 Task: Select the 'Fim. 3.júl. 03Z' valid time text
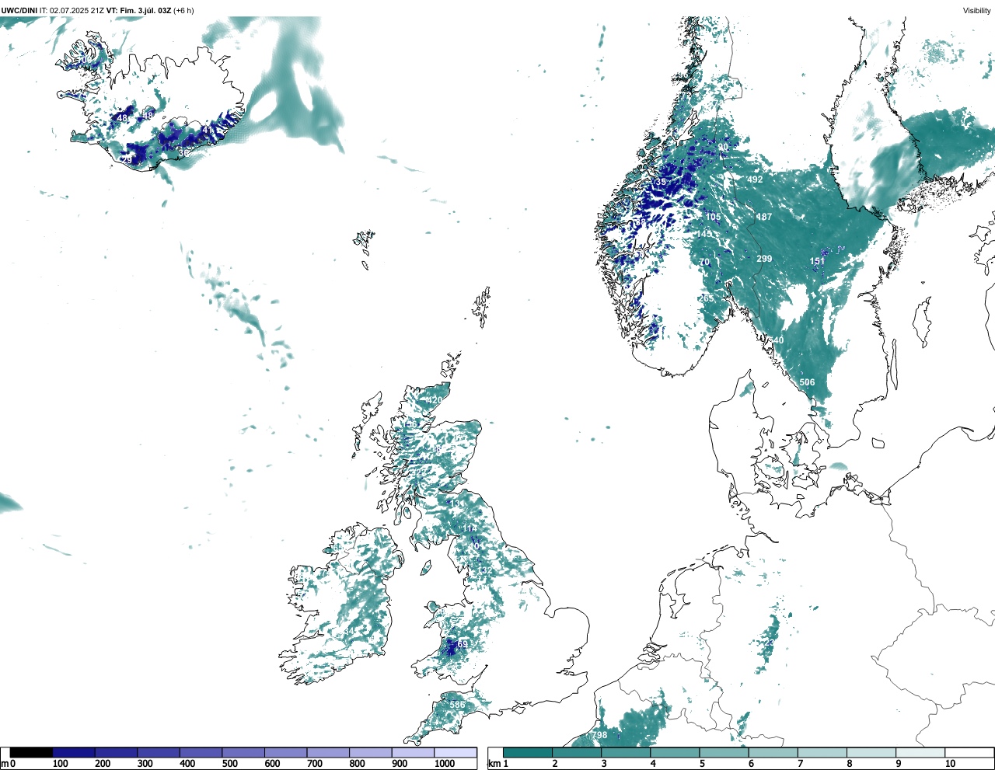pos(145,11)
